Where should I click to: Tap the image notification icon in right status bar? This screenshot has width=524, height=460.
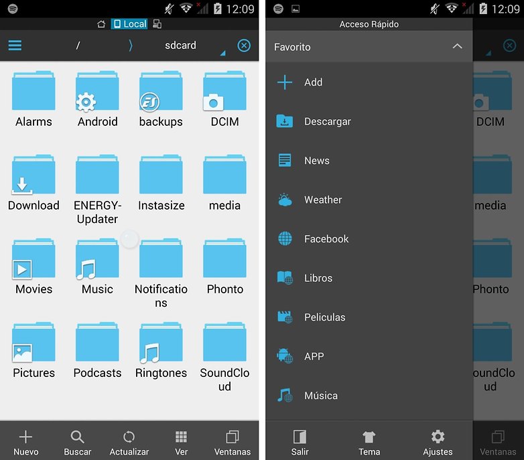coord(296,9)
